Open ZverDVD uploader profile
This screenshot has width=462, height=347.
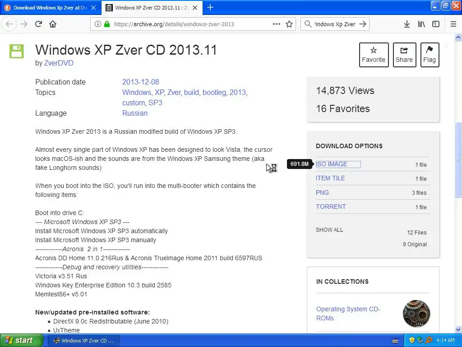coord(59,63)
